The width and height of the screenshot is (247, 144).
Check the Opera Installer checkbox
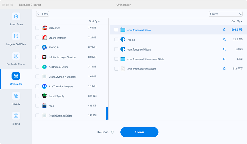(x=37, y=38)
